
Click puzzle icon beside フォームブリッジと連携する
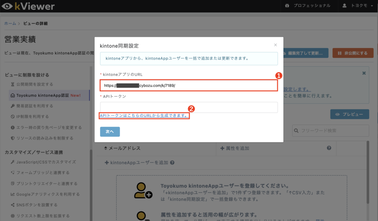click(x=13, y=173)
